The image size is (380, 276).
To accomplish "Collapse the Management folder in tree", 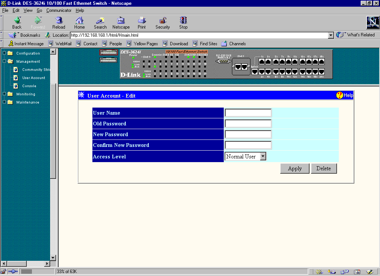I will pyautogui.click(x=4, y=61).
